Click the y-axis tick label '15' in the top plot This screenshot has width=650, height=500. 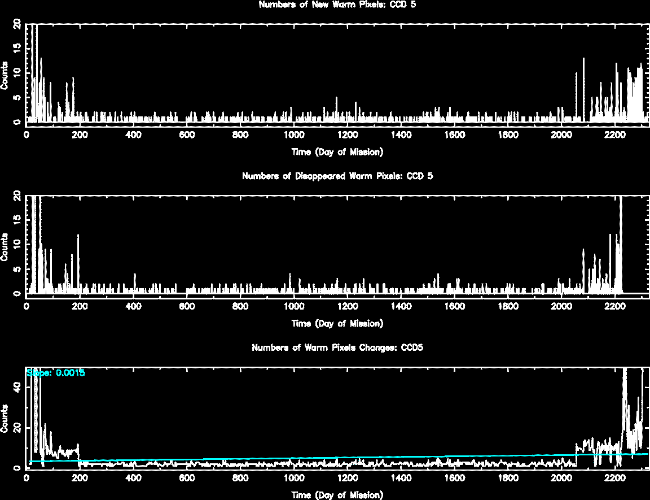point(17,49)
